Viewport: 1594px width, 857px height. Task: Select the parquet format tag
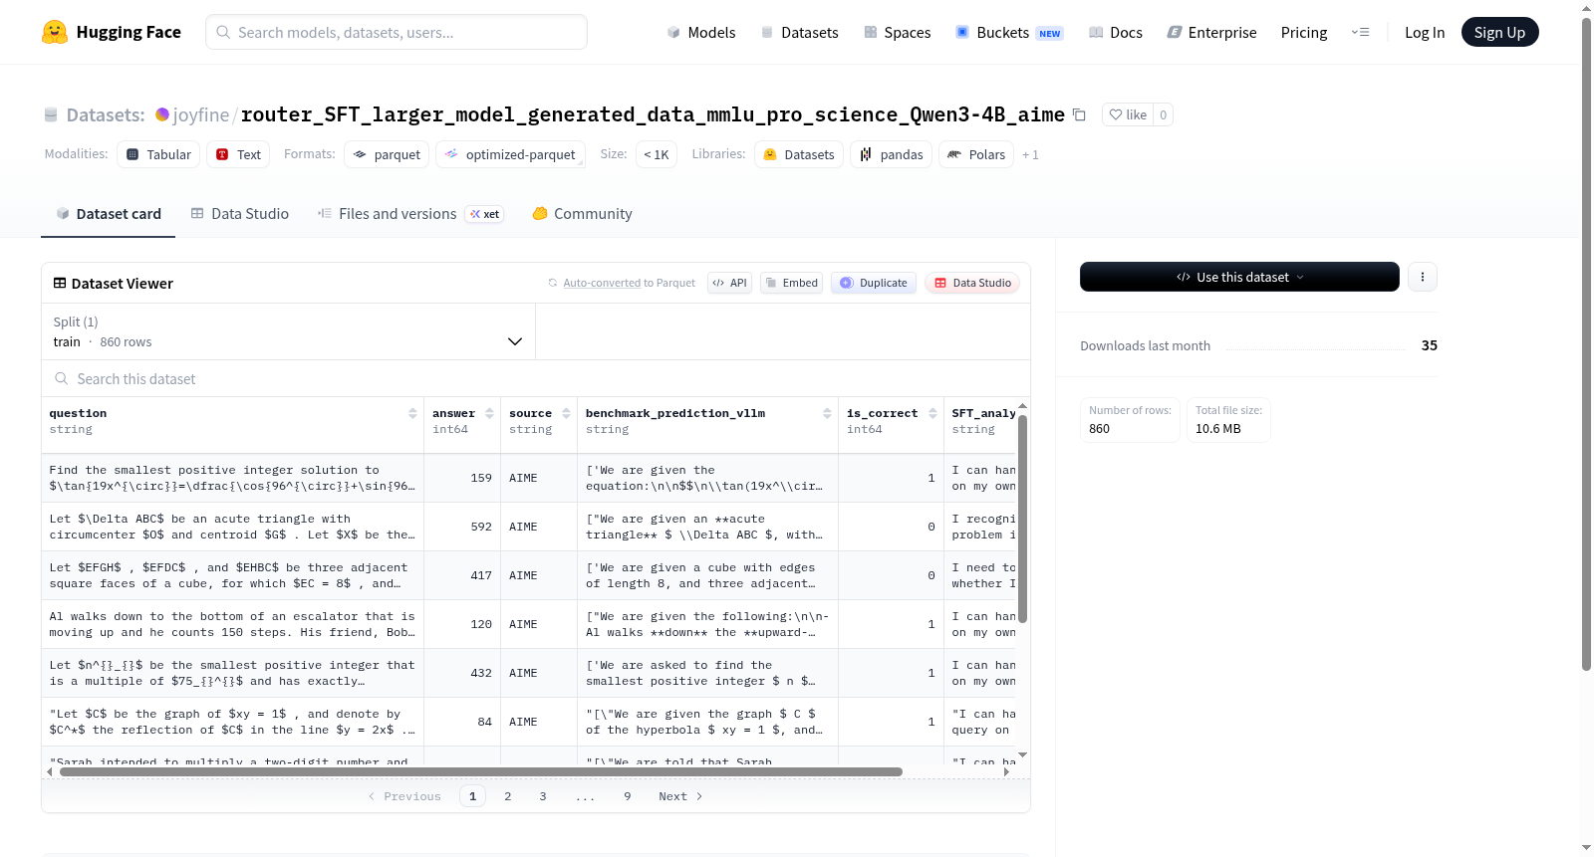(x=387, y=154)
